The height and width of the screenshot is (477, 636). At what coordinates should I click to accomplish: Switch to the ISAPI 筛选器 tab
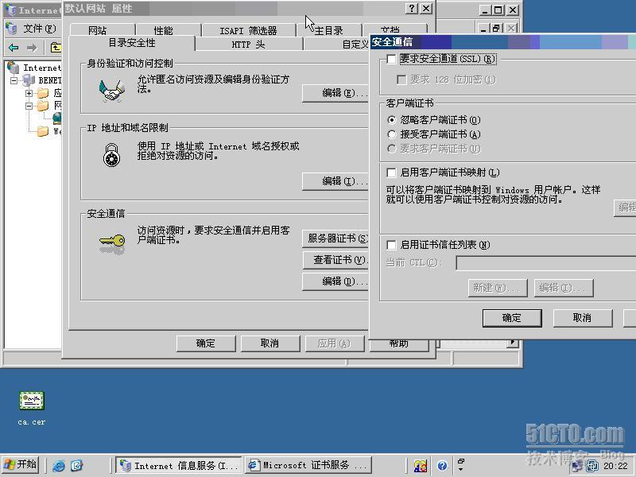click(248, 30)
